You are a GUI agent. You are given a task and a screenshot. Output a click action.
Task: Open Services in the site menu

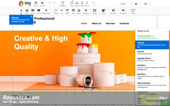[x=110, y=23]
